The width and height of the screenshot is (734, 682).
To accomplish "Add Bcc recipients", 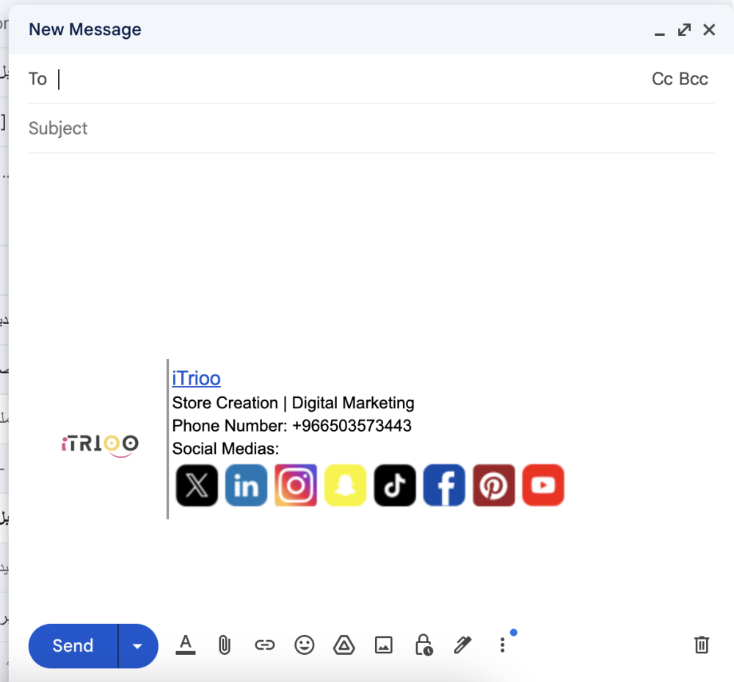I will (x=694, y=79).
